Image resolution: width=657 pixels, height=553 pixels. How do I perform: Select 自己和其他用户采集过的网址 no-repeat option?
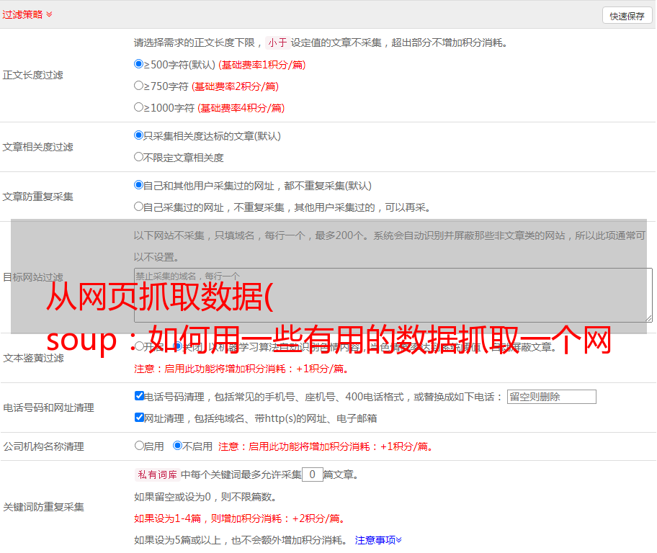[139, 185]
